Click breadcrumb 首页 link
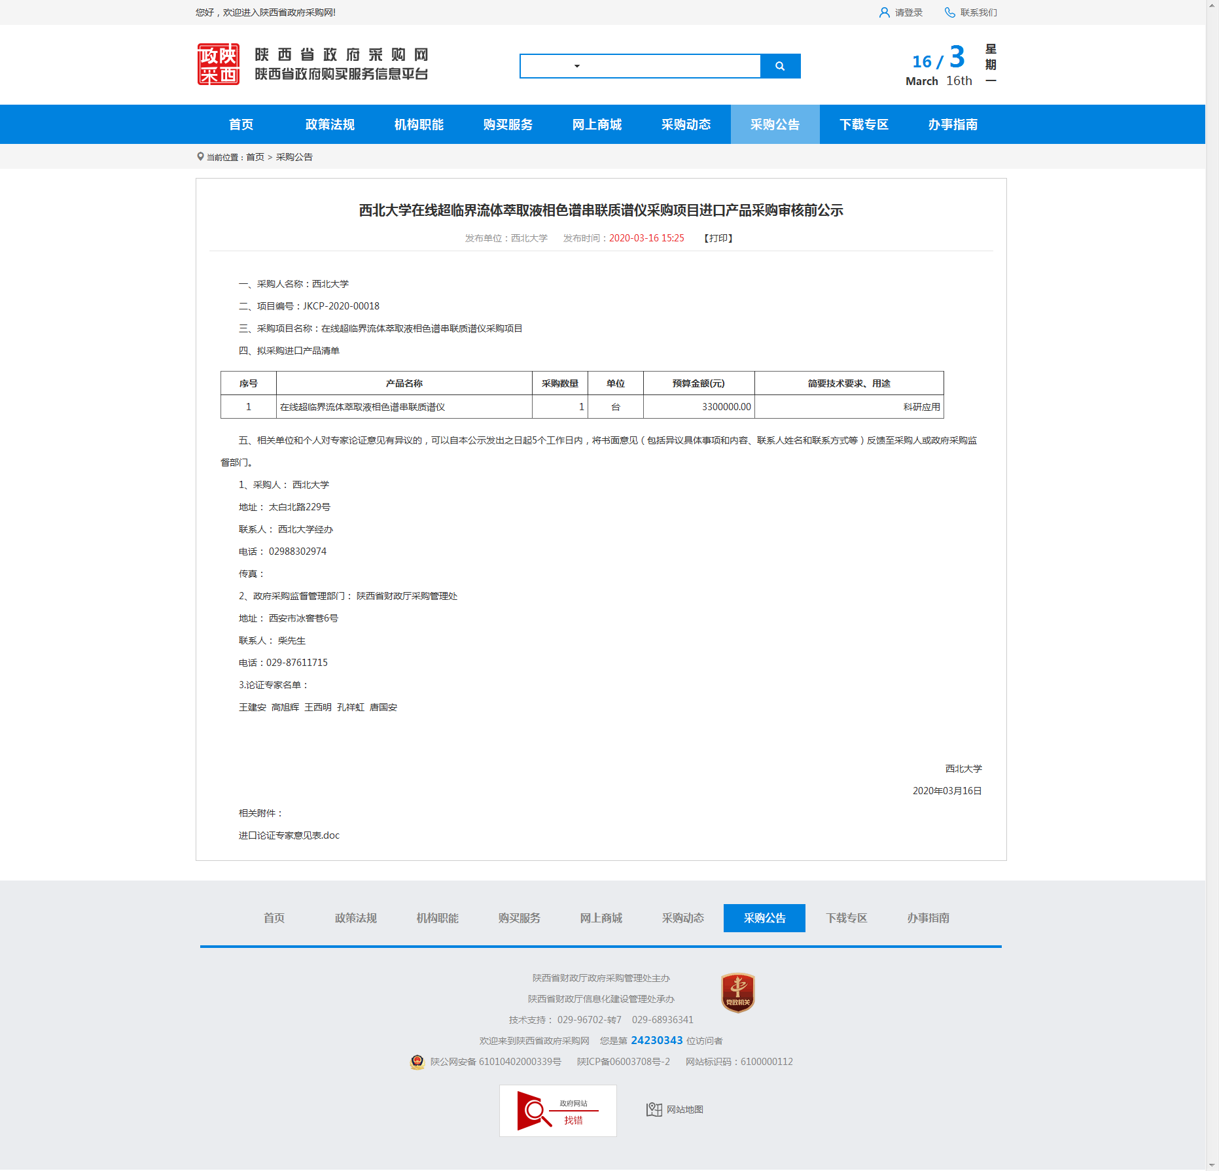 coord(255,157)
